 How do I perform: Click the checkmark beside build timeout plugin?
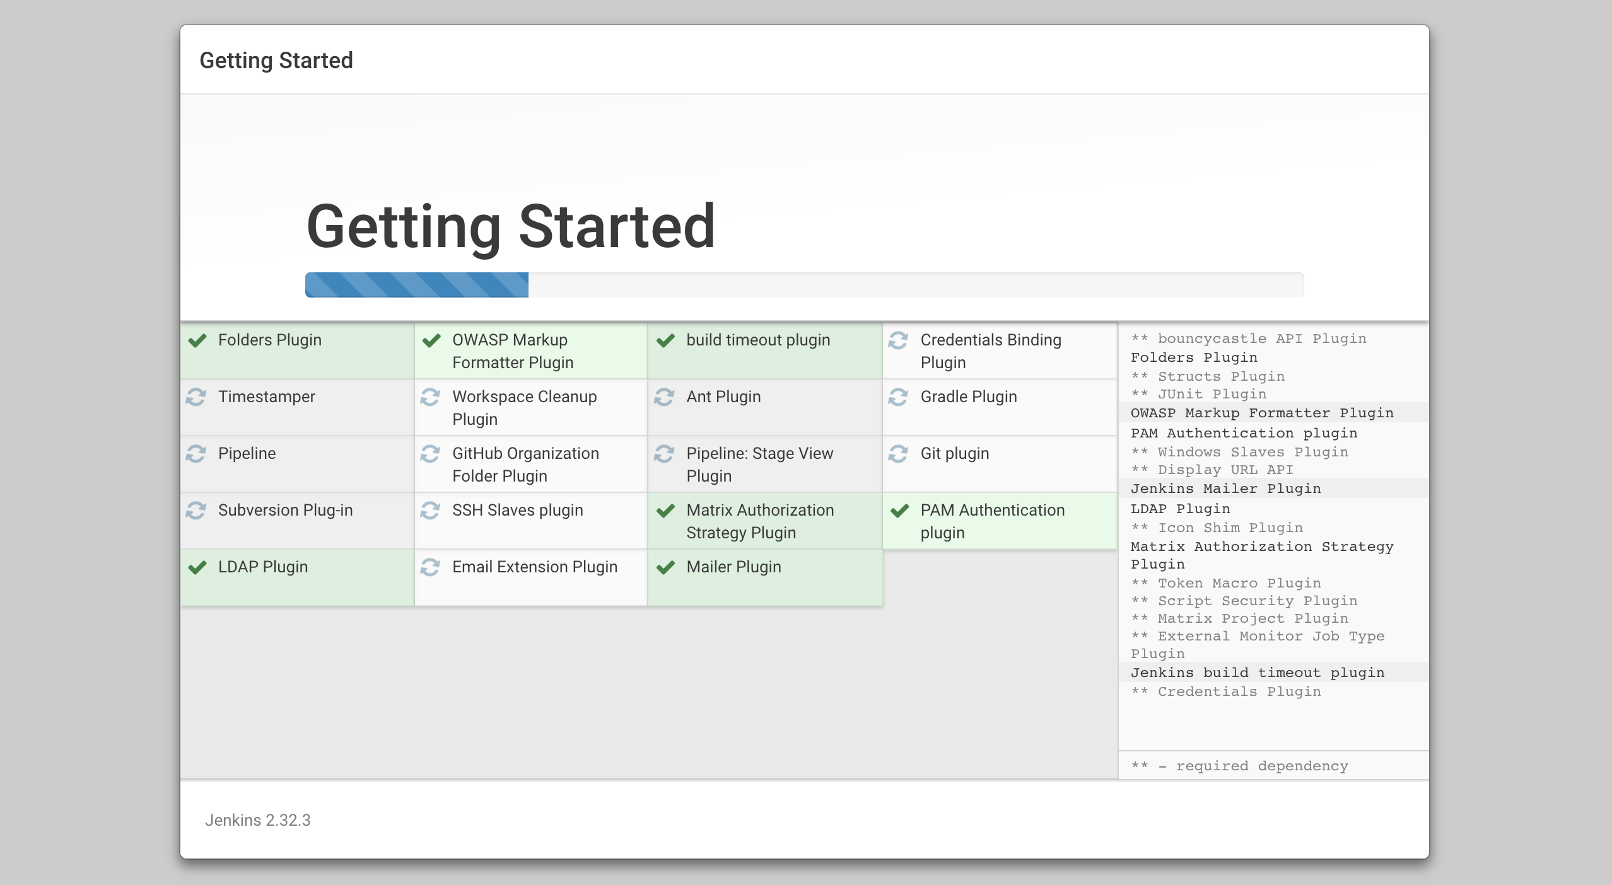(x=665, y=341)
